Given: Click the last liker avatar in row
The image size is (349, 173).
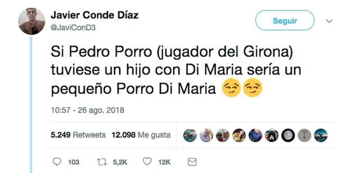Looking at the screenshot, I should tap(321, 135).
